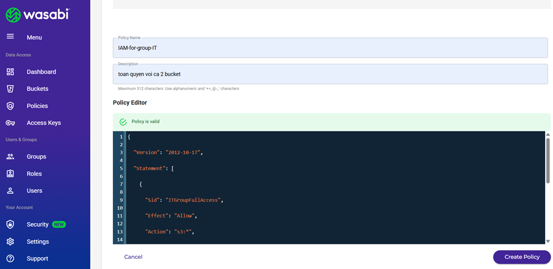Click the Buckets bucket icon
553x269 pixels.
click(10, 89)
